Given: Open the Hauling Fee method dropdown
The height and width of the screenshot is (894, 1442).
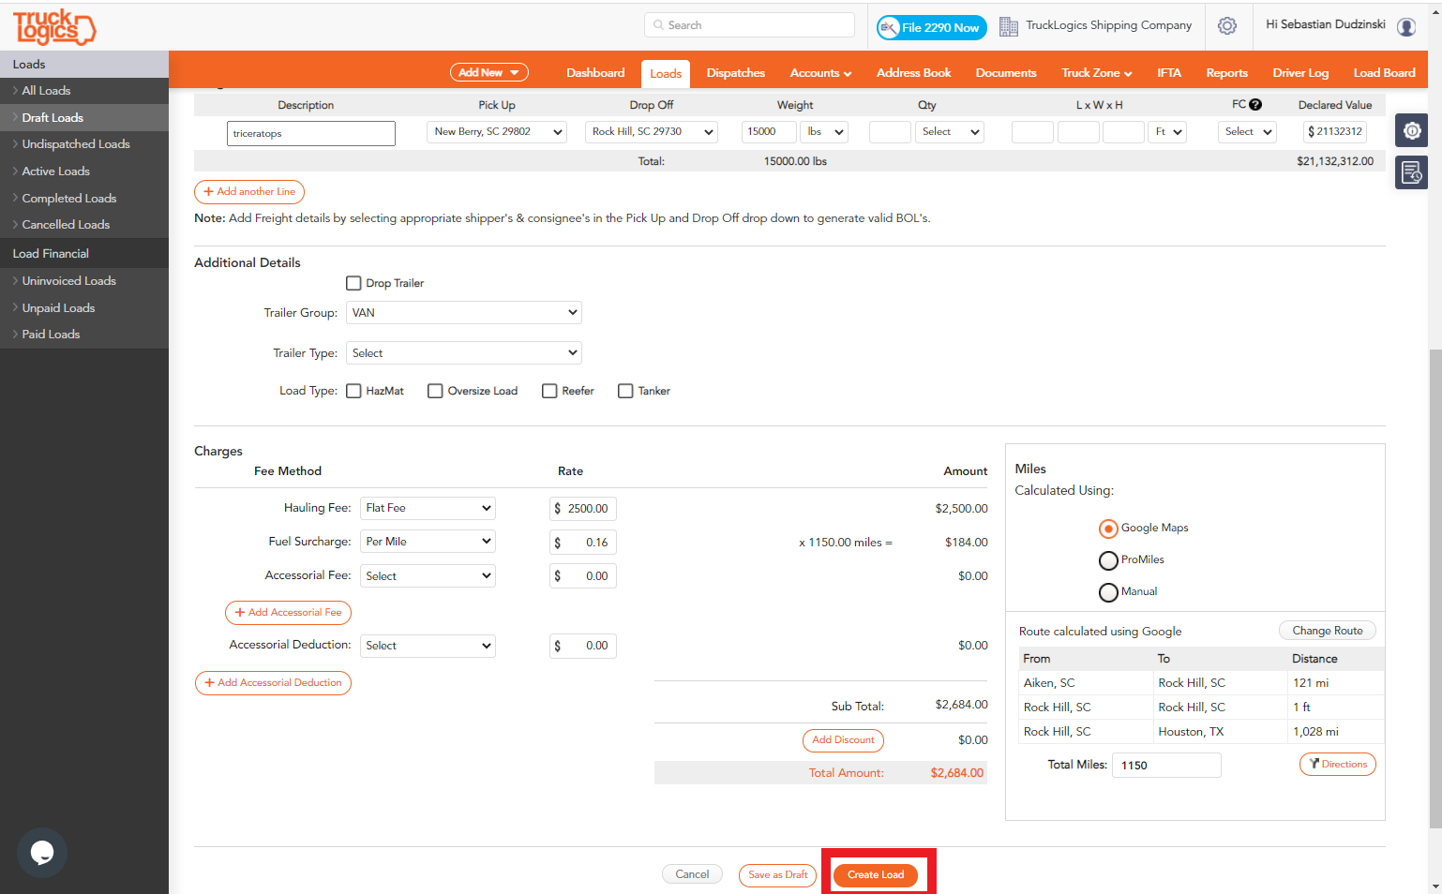Looking at the screenshot, I should [428, 508].
